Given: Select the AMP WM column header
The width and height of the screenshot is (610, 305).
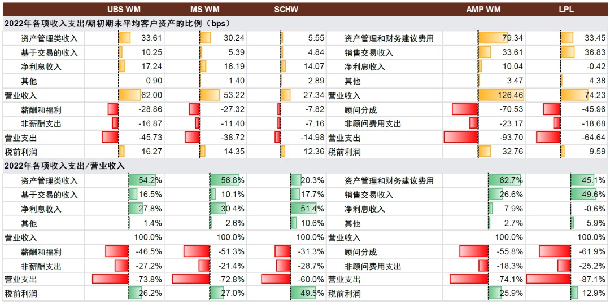Looking at the screenshot, I should point(483,9).
